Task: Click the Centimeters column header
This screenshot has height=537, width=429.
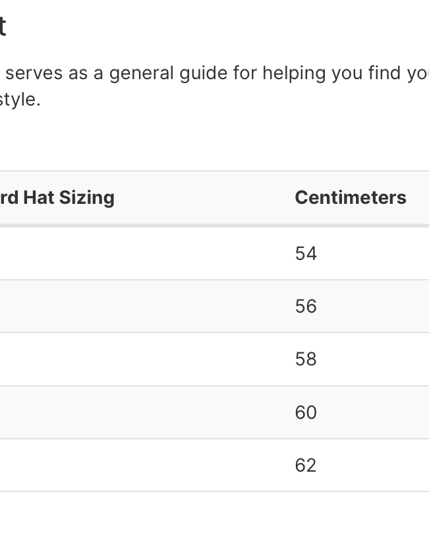Action: 350,197
